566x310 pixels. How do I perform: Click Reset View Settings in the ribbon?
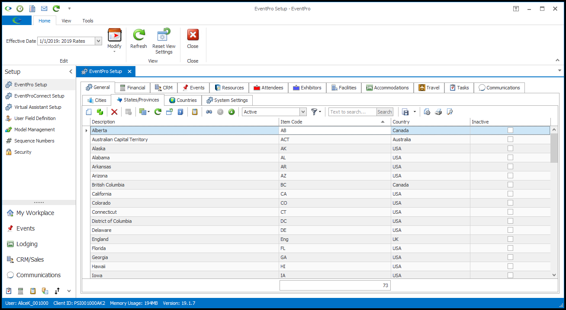(x=164, y=41)
